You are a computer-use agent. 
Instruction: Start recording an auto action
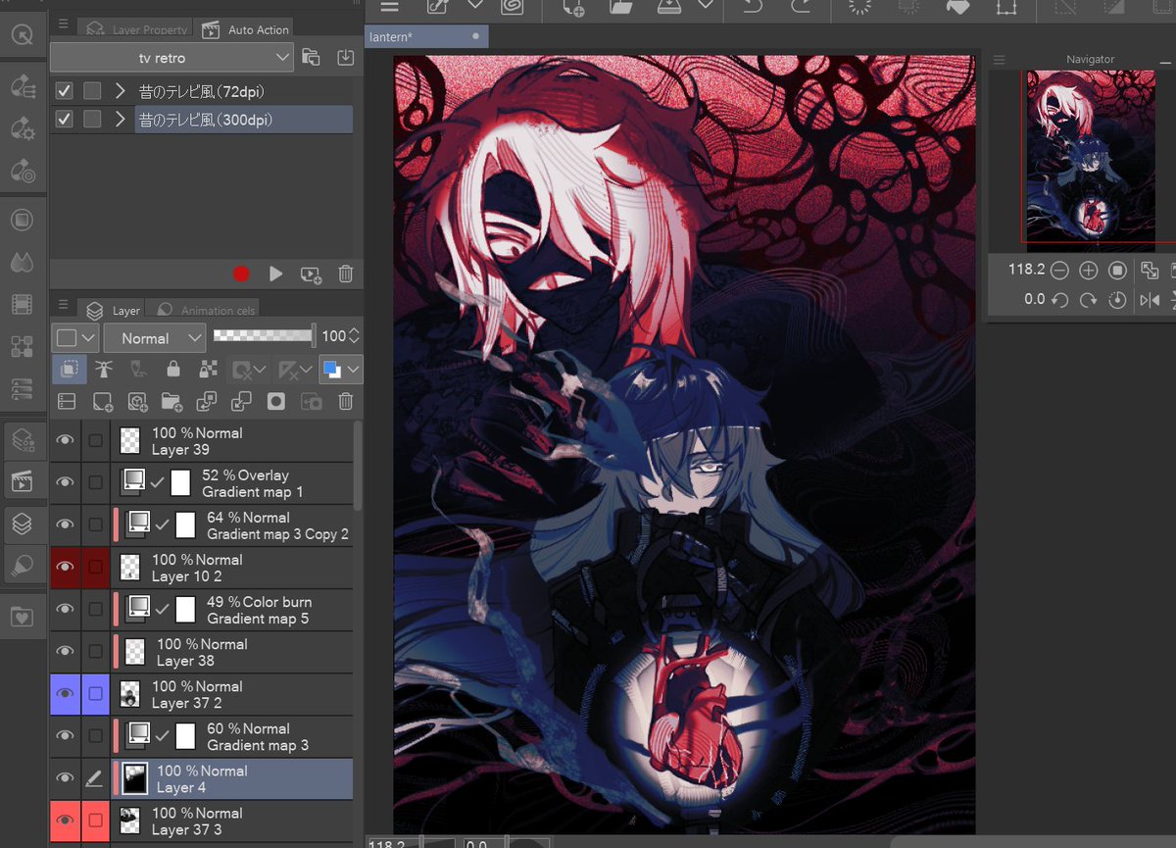(241, 274)
